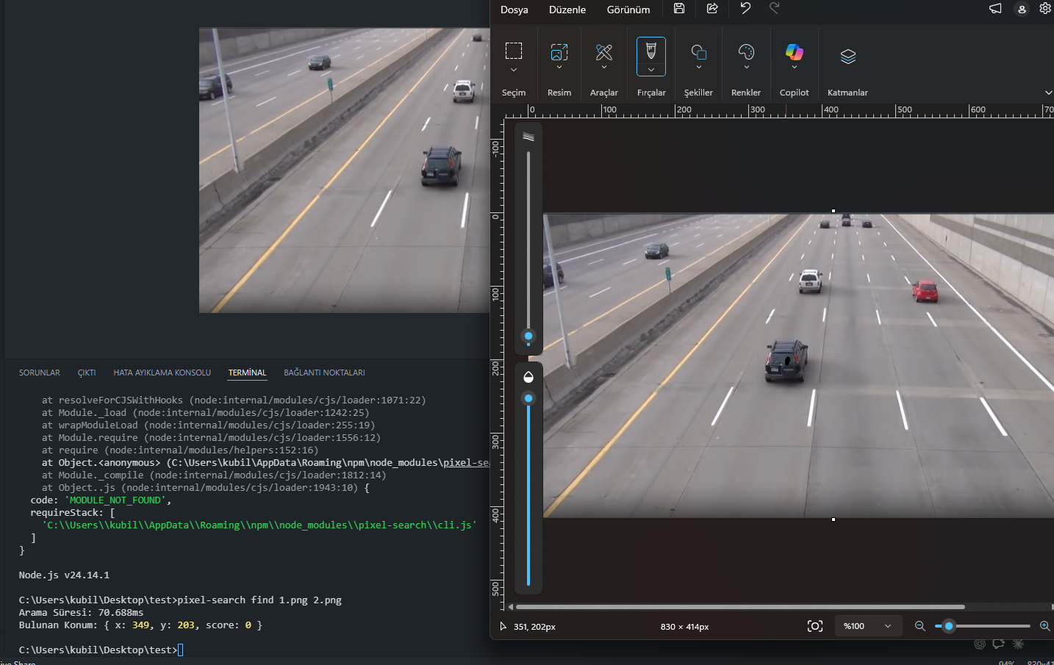The image size is (1054, 665).
Task: Click the share icon in Paint's title bar
Action: pos(712,8)
